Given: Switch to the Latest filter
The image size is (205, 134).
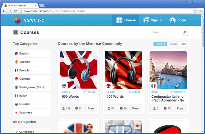Looking at the screenshot, I should pos(184,44).
